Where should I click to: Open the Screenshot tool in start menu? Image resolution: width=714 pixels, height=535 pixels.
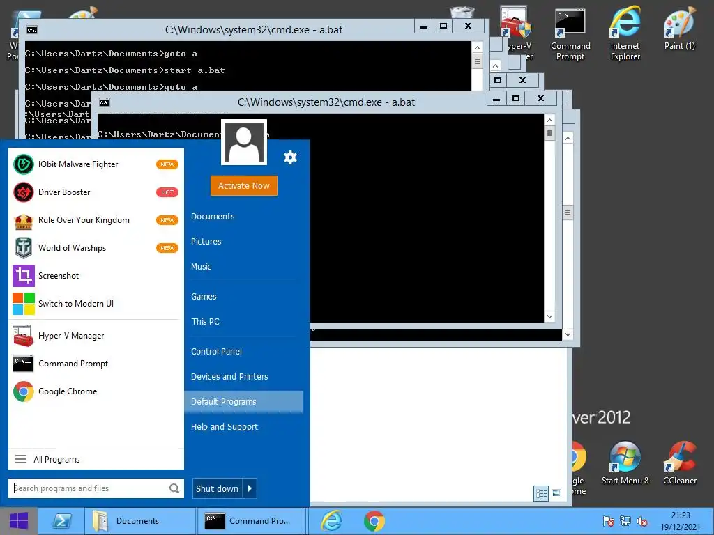(96, 276)
